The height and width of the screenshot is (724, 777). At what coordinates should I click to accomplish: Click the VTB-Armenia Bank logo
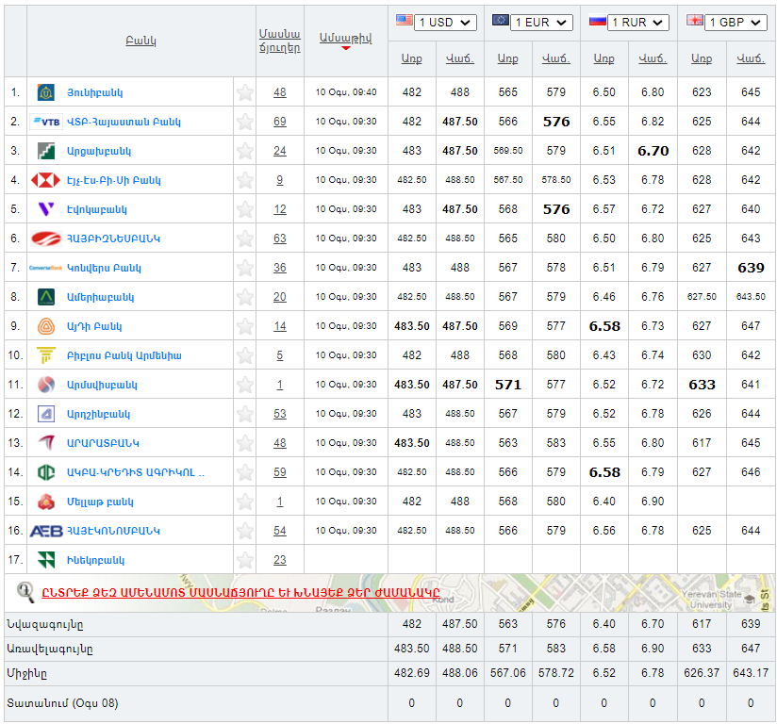(x=45, y=122)
